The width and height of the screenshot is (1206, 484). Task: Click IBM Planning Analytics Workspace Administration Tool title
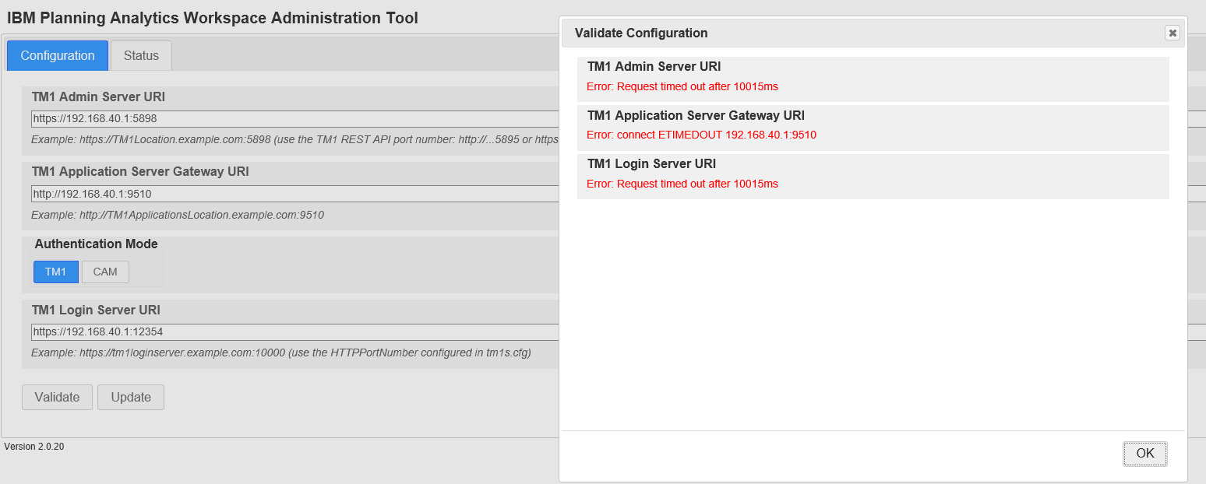click(x=212, y=18)
